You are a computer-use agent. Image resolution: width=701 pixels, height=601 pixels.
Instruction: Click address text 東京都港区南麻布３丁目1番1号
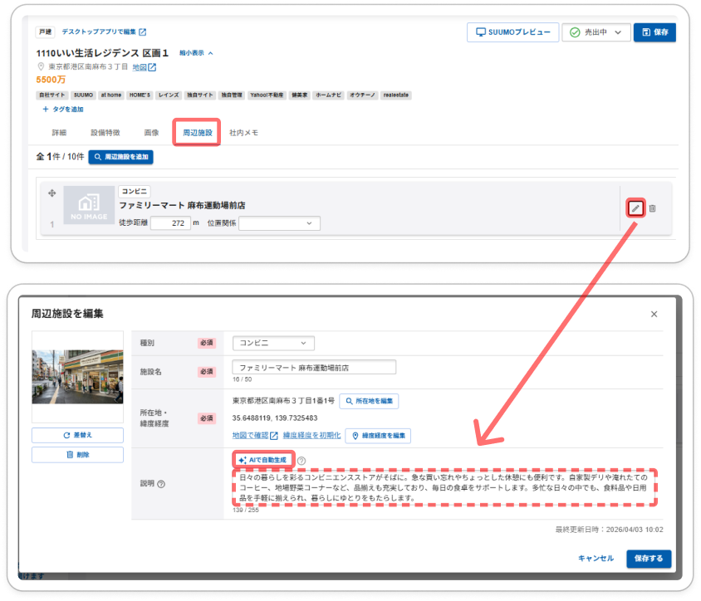pos(283,401)
